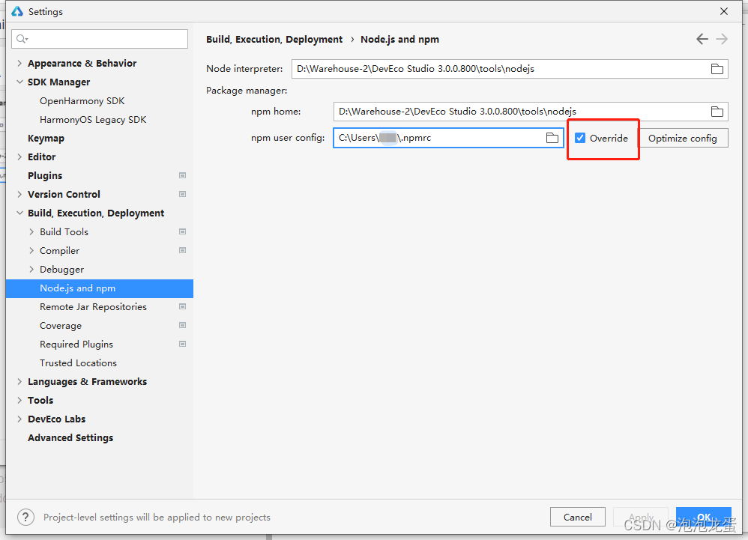Viewport: 748px width, 540px height.
Task: Expand the Debugger node
Action: [31, 270]
